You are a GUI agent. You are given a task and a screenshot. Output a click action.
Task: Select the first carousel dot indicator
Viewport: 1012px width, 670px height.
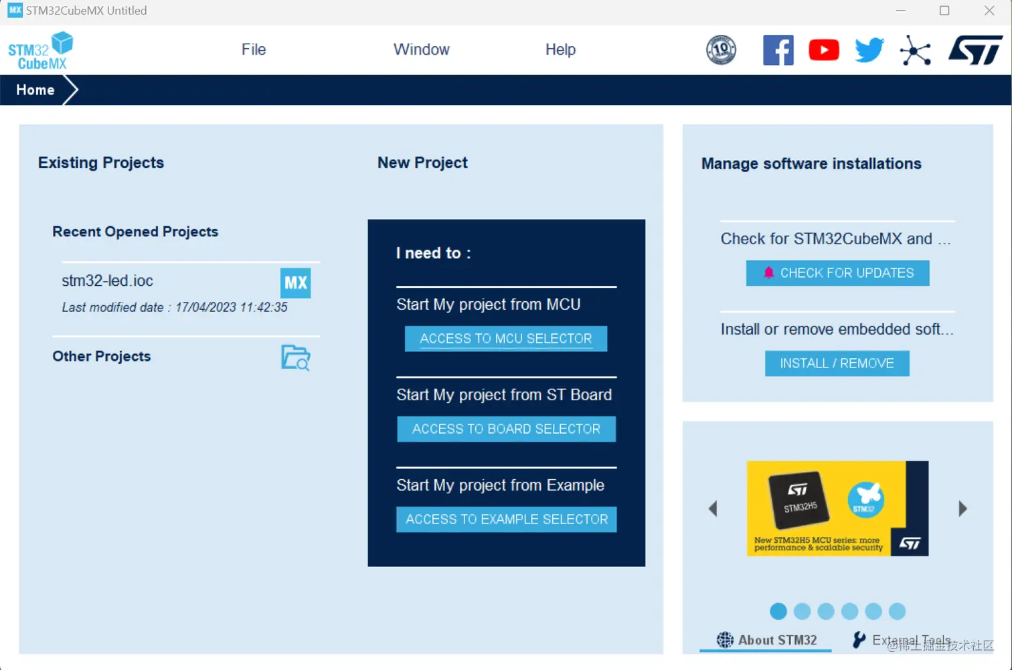coord(778,611)
